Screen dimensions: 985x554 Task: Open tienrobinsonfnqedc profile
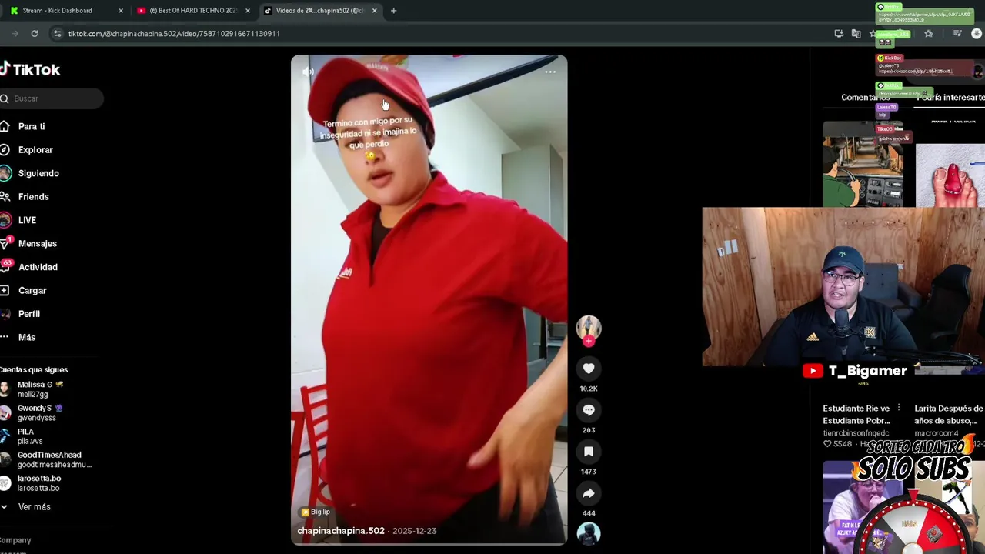coord(856,433)
